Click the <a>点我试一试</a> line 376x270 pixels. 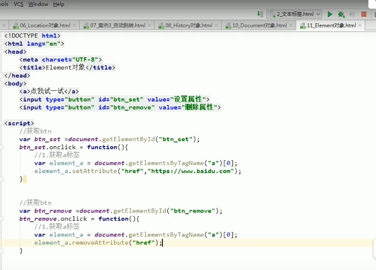49,91
